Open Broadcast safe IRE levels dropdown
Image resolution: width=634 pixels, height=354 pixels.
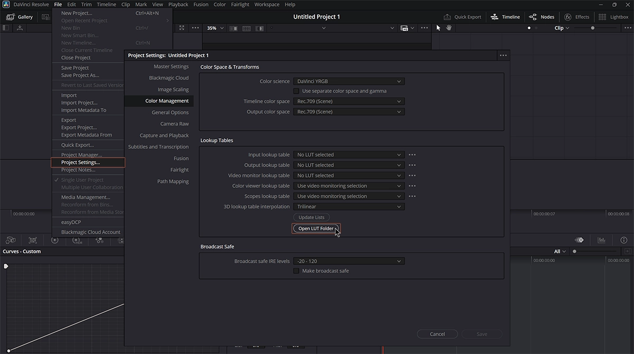click(x=349, y=261)
